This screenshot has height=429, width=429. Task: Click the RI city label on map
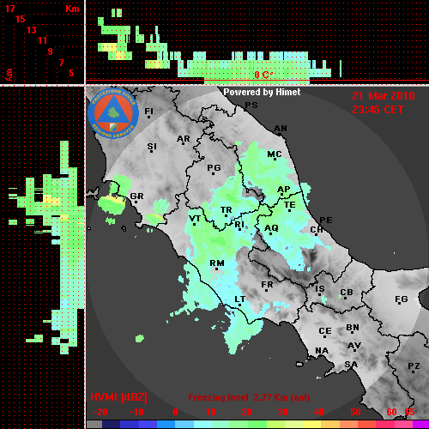tap(239, 224)
